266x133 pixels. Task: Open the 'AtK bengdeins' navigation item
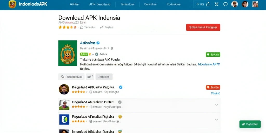tap(100, 4)
